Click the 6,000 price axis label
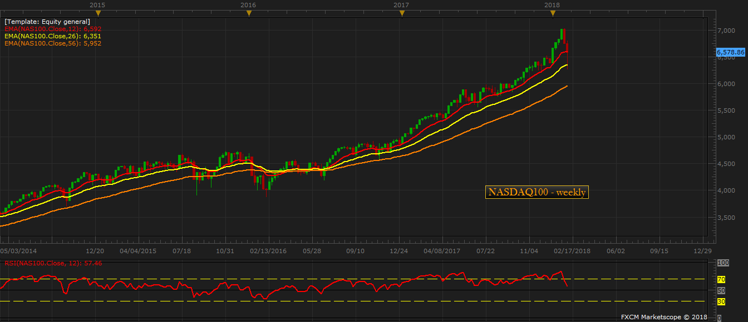This screenshot has width=748, height=322. point(726,84)
